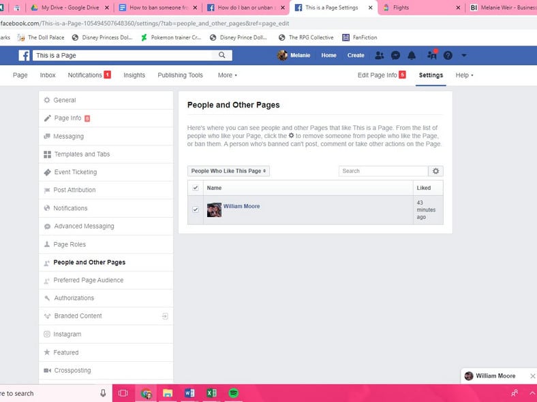Screen dimensions: 537x402
Task: Open People Who Like This Page dropdown
Action: pyautogui.click(x=228, y=171)
